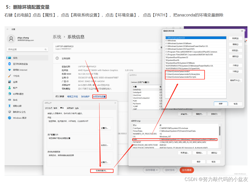Select the DataGrip user variable row

pyautogui.click(x=147, y=89)
